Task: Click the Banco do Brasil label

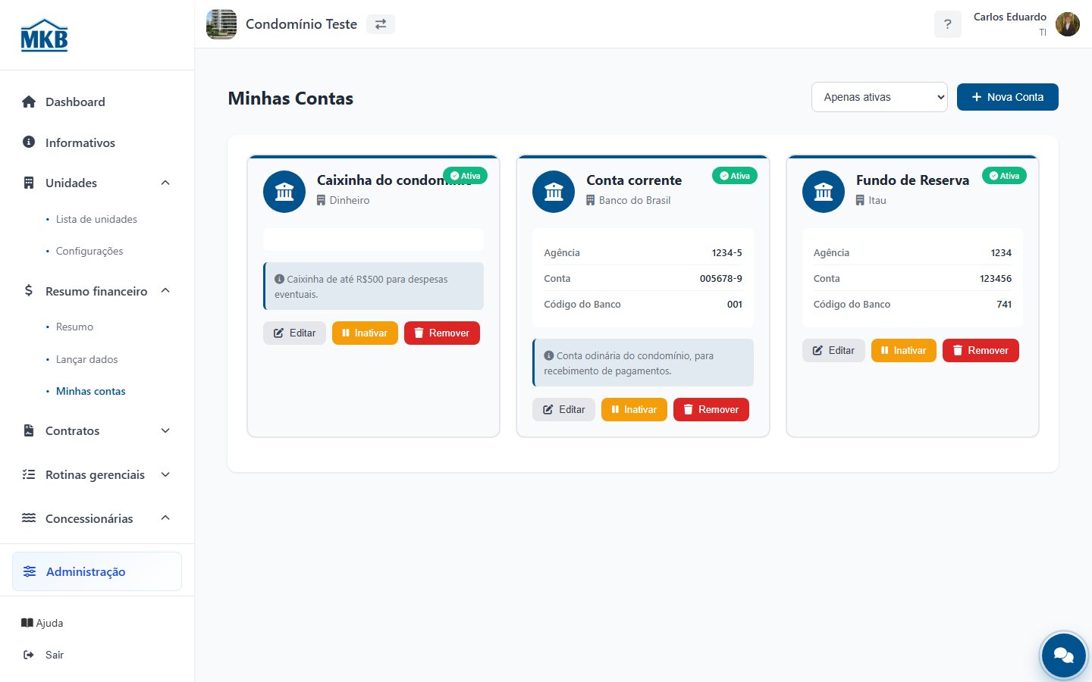Action: (x=635, y=200)
